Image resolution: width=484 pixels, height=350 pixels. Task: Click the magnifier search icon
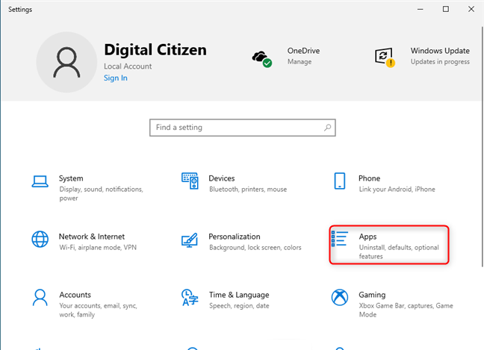coord(327,128)
